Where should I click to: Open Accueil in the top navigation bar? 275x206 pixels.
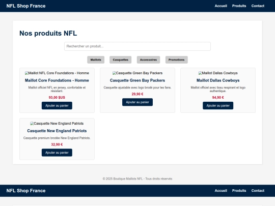coord(221,6)
